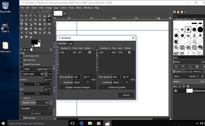Image resolution: width=205 pixels, height=126 pixels.
Task: Select the Move tool
Action: [40, 20]
